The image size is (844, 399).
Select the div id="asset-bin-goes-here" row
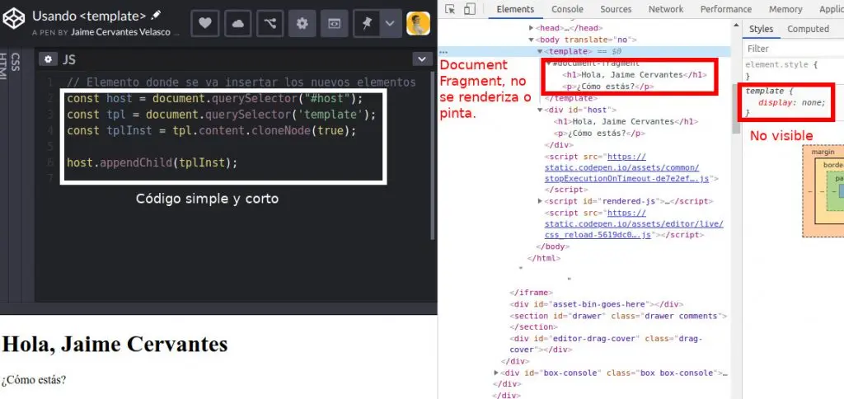point(597,304)
